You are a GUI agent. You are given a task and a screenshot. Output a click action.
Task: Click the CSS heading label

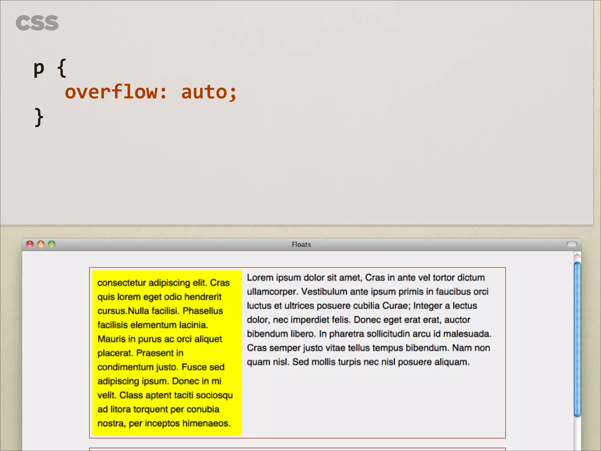[37, 23]
